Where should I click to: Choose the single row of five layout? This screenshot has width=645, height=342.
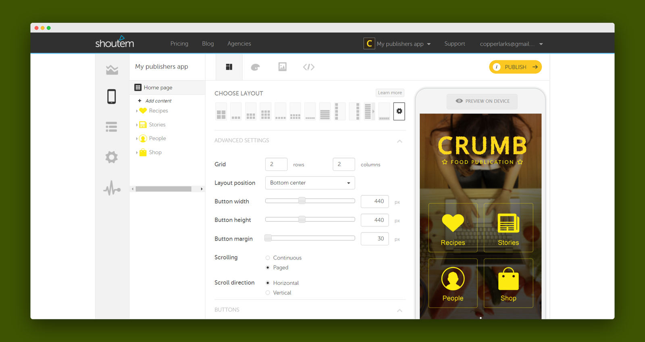point(310,111)
